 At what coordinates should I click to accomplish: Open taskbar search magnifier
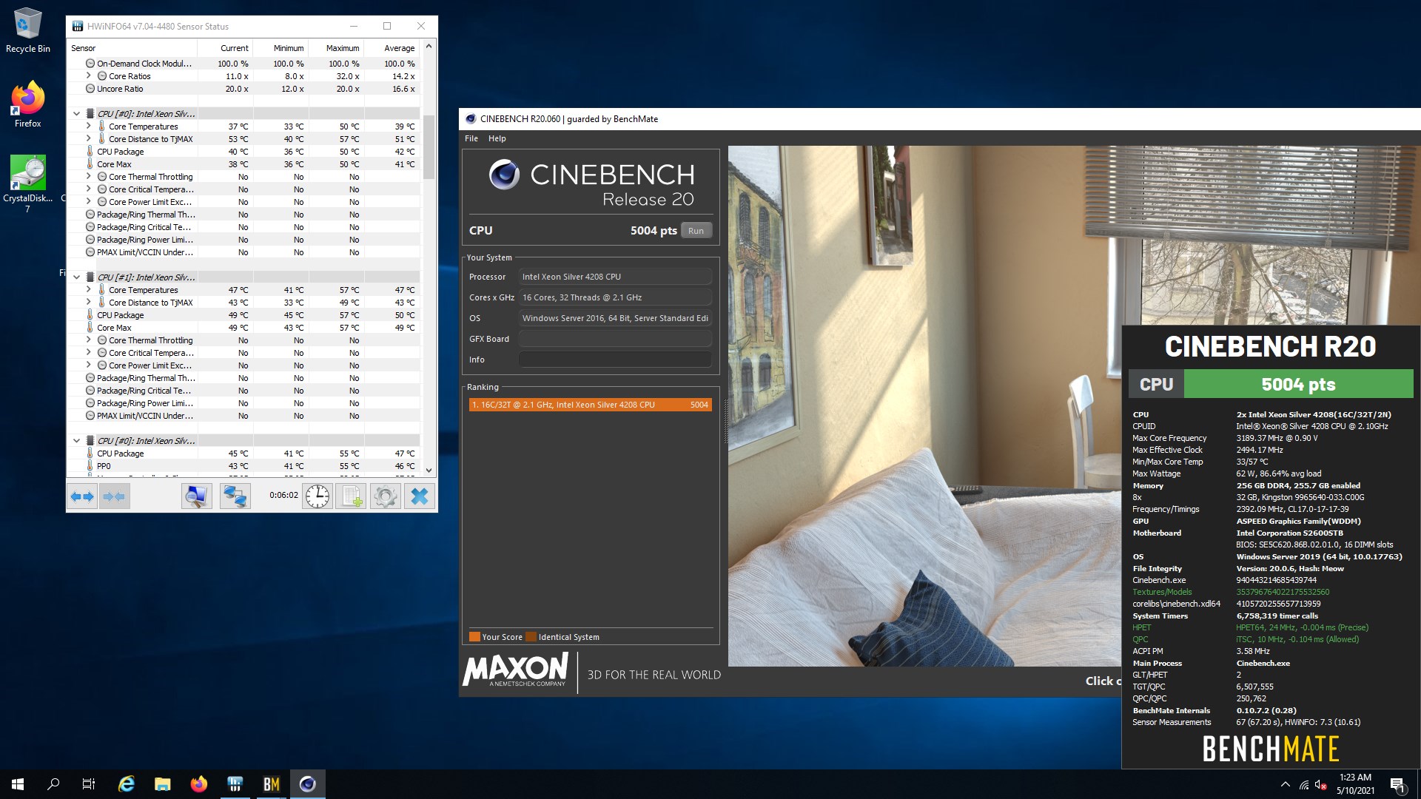point(53,784)
